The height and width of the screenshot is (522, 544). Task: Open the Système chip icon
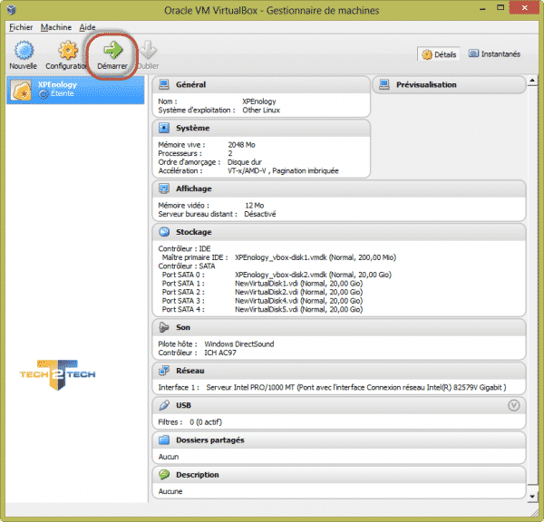(x=164, y=128)
